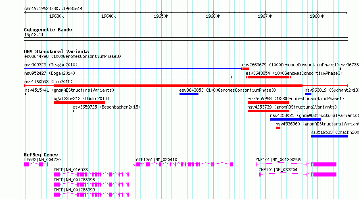Click the ATP13A1 gene model glyph
Screen dimensions: 359x199
183,164
